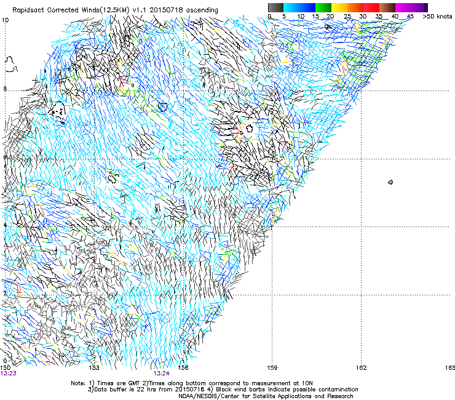Click the '13:24' time label
This screenshot has height=400, width=455.
click(x=162, y=374)
